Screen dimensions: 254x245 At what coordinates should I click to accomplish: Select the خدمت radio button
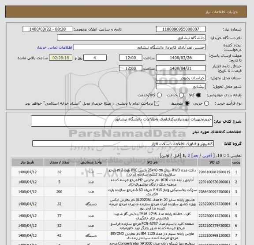pos(181,95)
